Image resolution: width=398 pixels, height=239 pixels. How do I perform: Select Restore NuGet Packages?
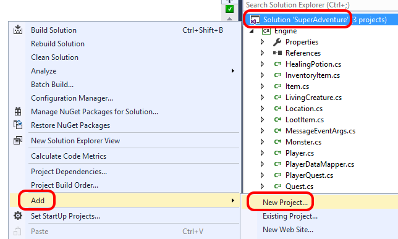pos(124,125)
